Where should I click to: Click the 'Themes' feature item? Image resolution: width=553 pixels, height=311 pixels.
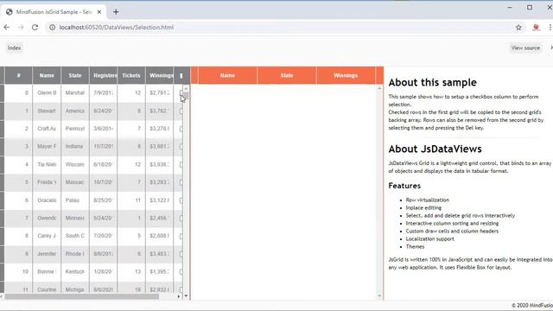[415, 246]
